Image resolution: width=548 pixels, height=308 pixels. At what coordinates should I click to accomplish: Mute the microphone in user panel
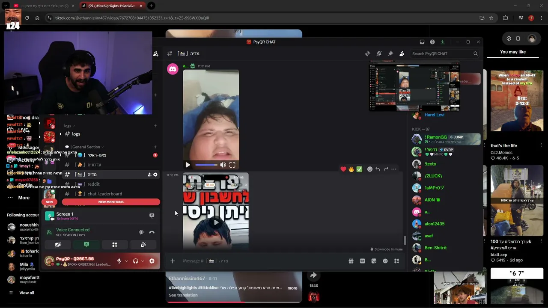(119, 261)
